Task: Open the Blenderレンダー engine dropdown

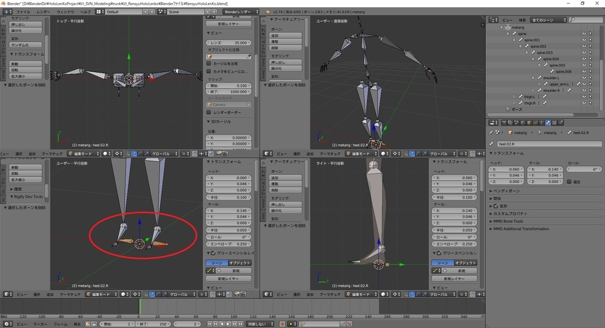Action: 241,12
